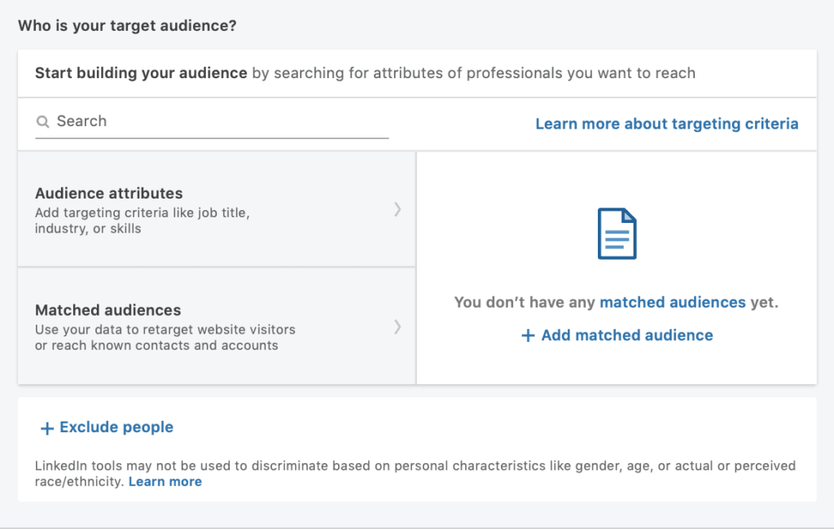Image resolution: width=834 pixels, height=529 pixels.
Task: Click the magnifying glass search icon
Action: tap(43, 122)
